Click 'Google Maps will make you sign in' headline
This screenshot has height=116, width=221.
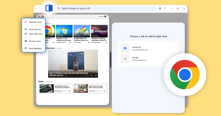click(81, 39)
